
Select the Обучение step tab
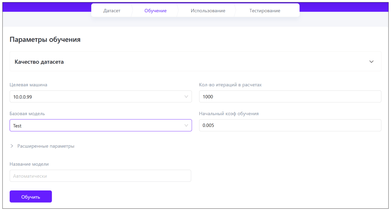pos(155,11)
